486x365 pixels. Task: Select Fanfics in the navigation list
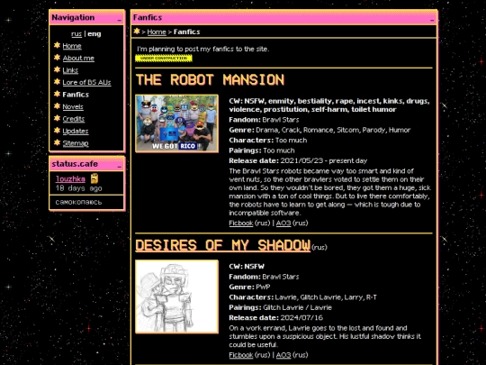(x=76, y=95)
